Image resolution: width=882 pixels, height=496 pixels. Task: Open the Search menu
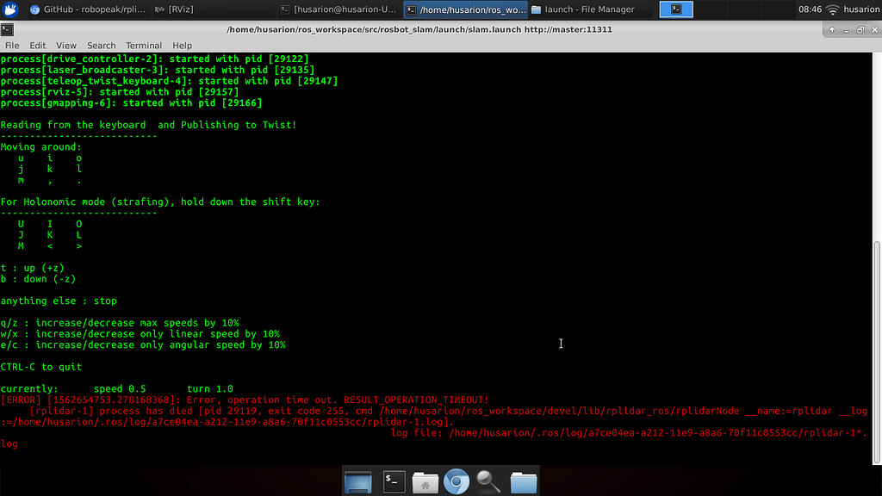[x=101, y=46]
